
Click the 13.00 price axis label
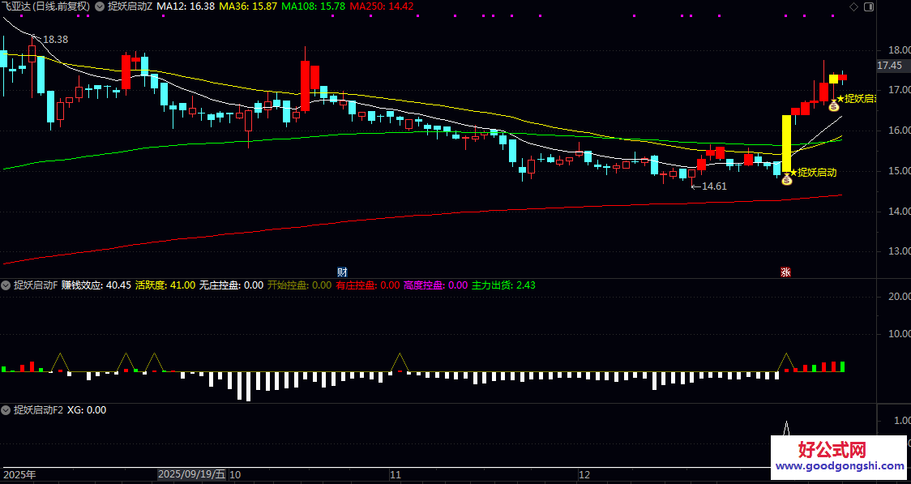click(898, 251)
